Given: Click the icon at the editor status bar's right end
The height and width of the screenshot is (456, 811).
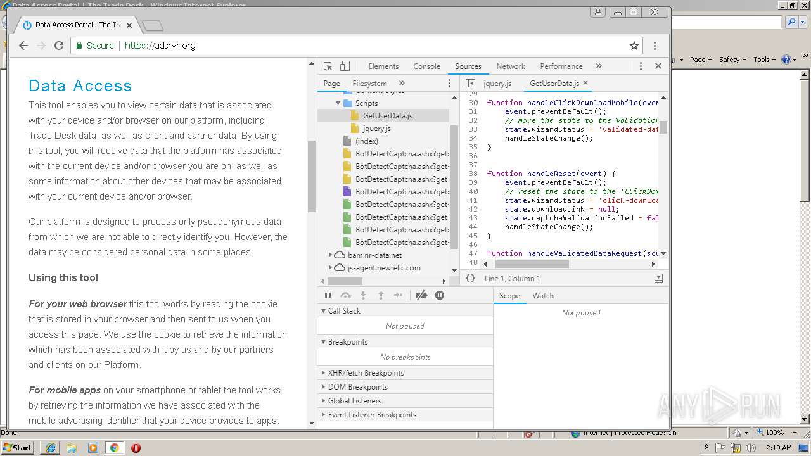Looking at the screenshot, I should 658,278.
